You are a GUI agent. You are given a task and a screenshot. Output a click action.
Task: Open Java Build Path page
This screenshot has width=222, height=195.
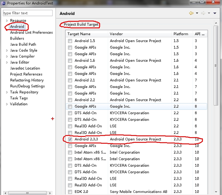click(x=23, y=44)
